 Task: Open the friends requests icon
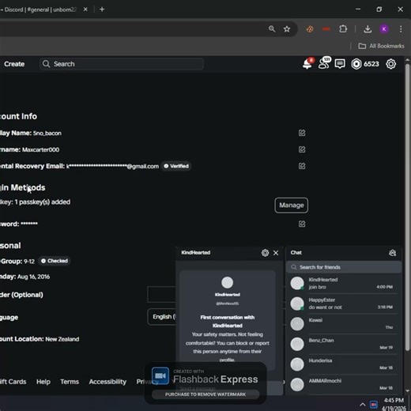[x=324, y=63]
